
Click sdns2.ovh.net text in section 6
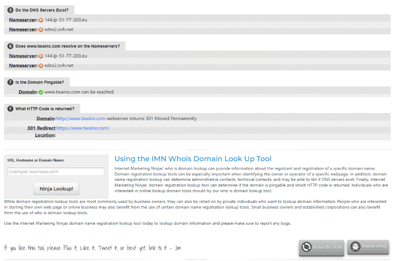[x=59, y=65]
